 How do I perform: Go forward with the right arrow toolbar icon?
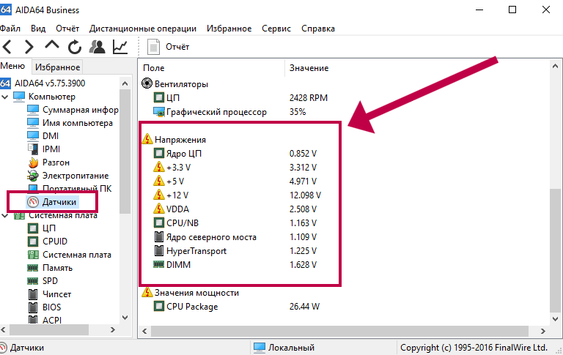pyautogui.click(x=29, y=47)
